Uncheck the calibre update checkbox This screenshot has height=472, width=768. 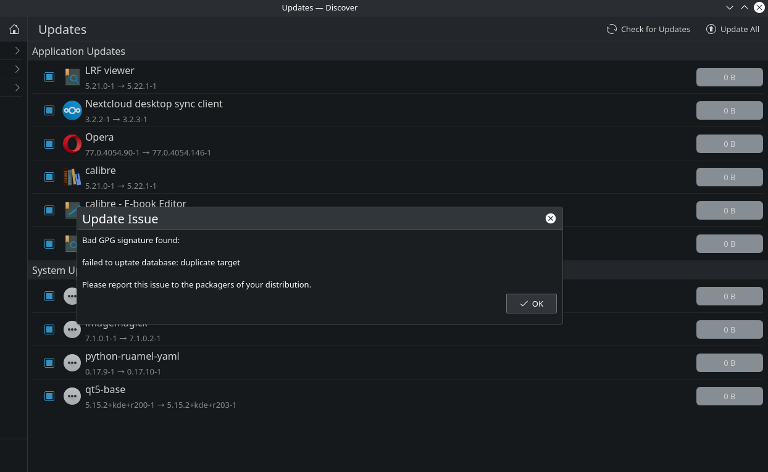click(49, 177)
